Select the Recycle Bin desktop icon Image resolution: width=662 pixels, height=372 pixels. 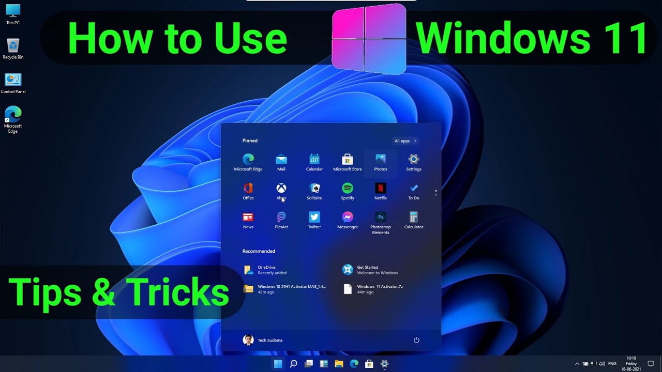[13, 49]
